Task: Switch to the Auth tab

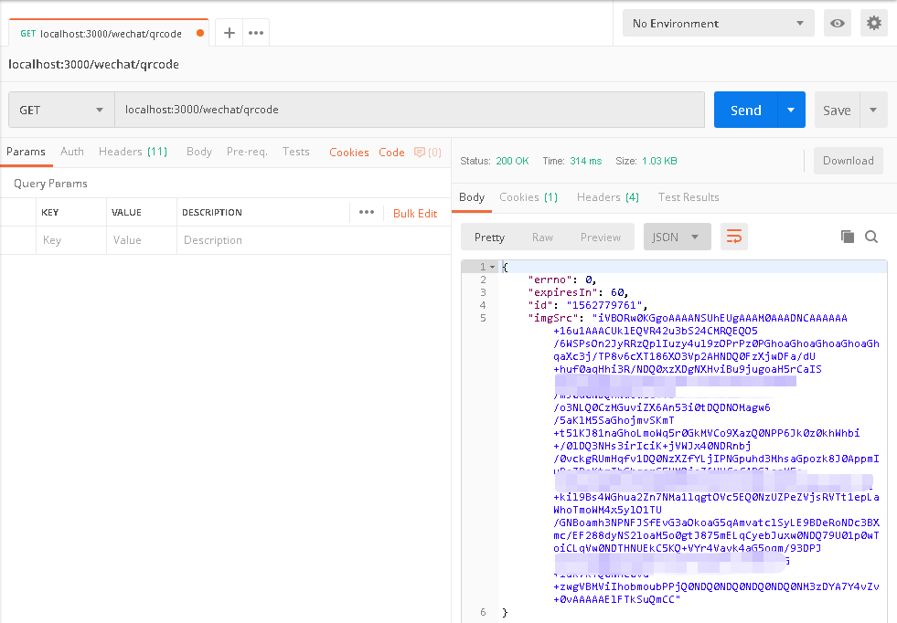Action: pos(72,152)
